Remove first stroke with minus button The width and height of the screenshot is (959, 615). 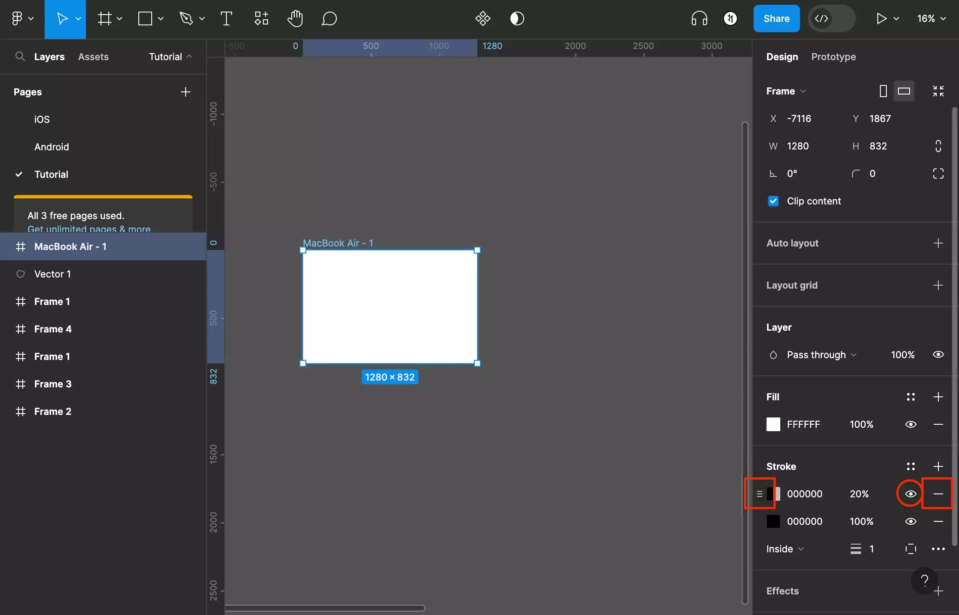[938, 494]
